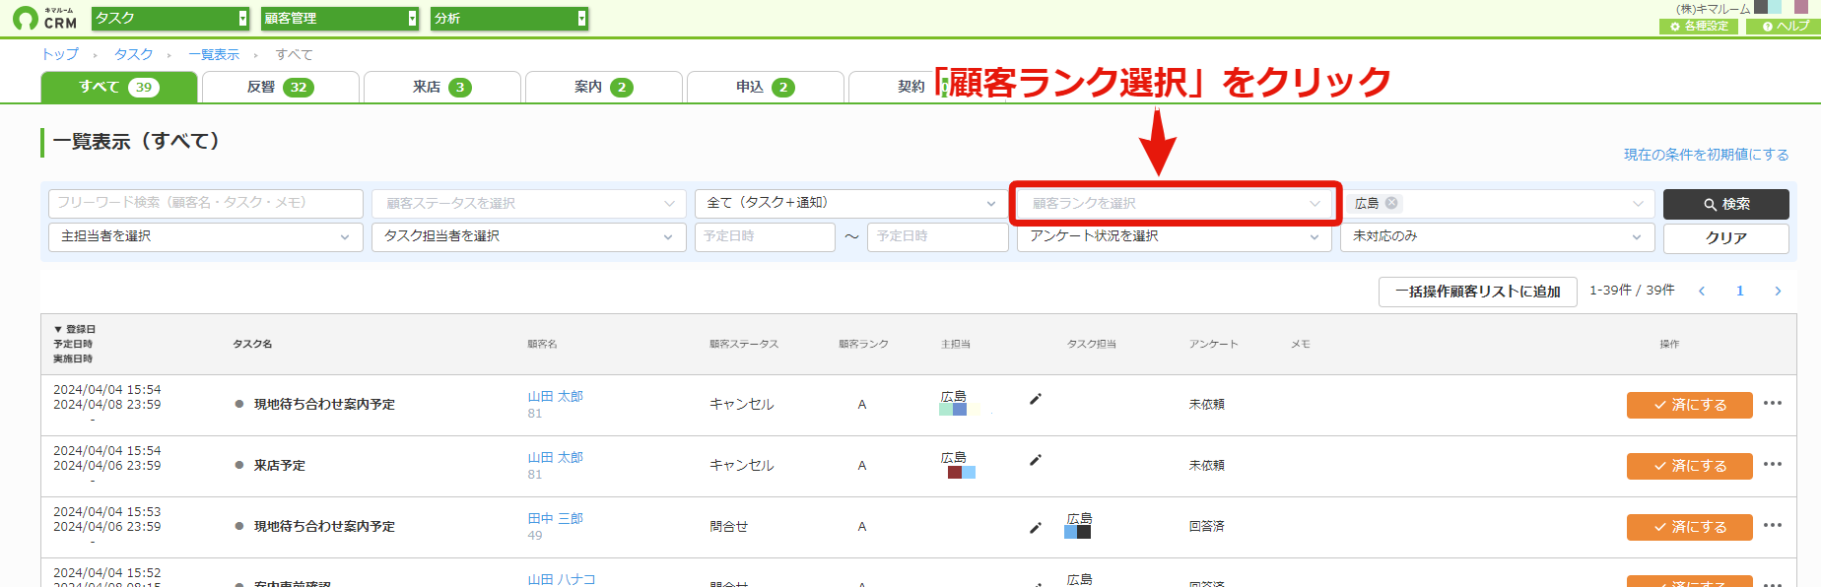Click the タスク名 column header
Image resolution: width=1821 pixels, height=587 pixels.
click(252, 344)
